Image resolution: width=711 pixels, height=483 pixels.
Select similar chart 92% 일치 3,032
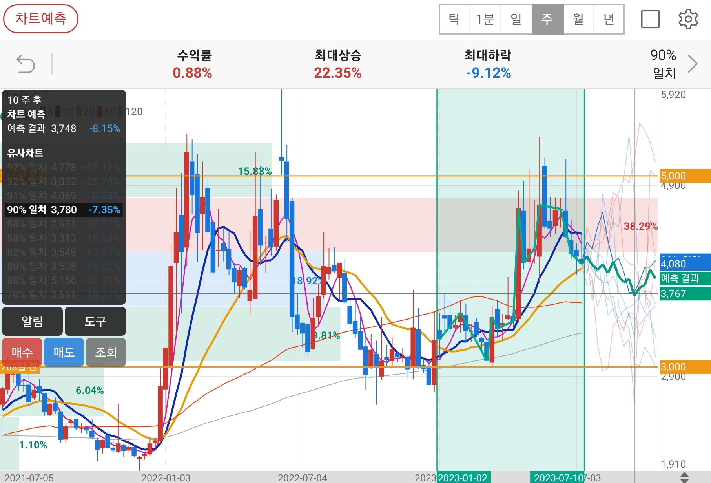[x=64, y=181]
